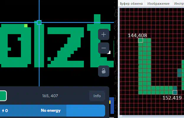
Task: Click the 165, 407 coordinates readout
Action: [50, 96]
